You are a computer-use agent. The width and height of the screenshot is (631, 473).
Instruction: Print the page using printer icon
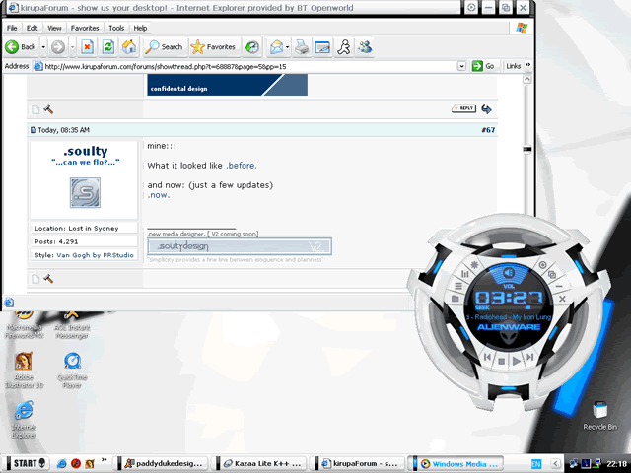pos(302,47)
